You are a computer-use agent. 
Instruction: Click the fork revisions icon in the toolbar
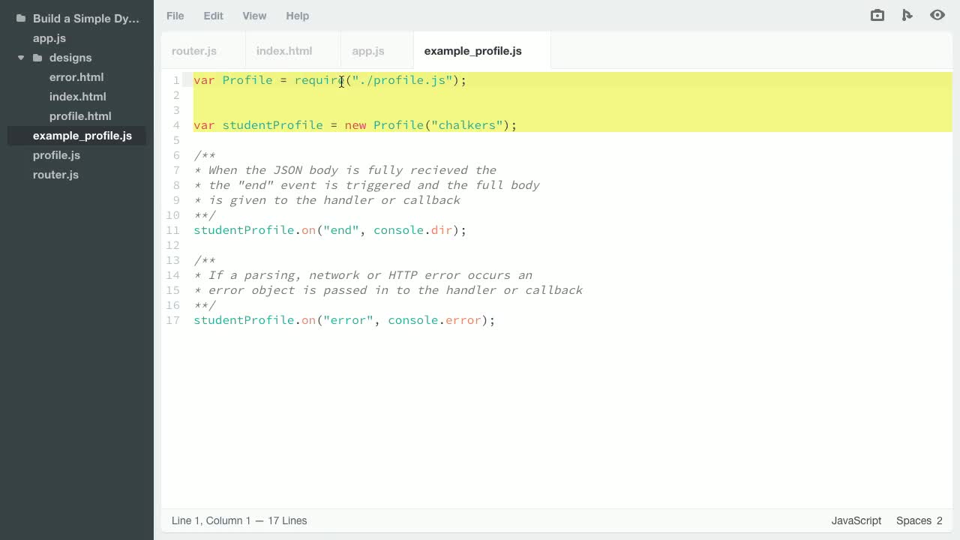907,15
